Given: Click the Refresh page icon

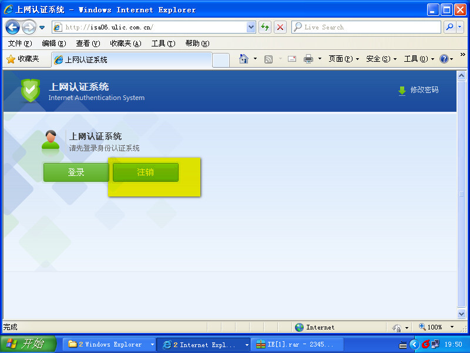Looking at the screenshot, I should point(265,27).
